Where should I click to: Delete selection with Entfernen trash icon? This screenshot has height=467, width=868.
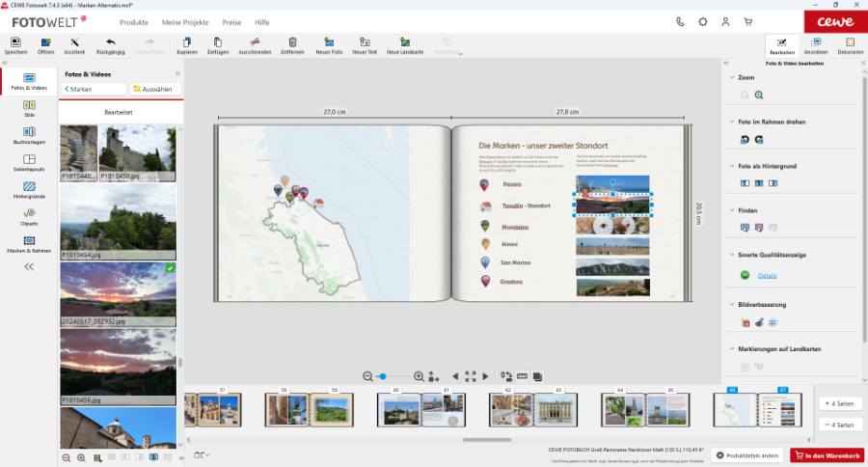[x=292, y=45]
